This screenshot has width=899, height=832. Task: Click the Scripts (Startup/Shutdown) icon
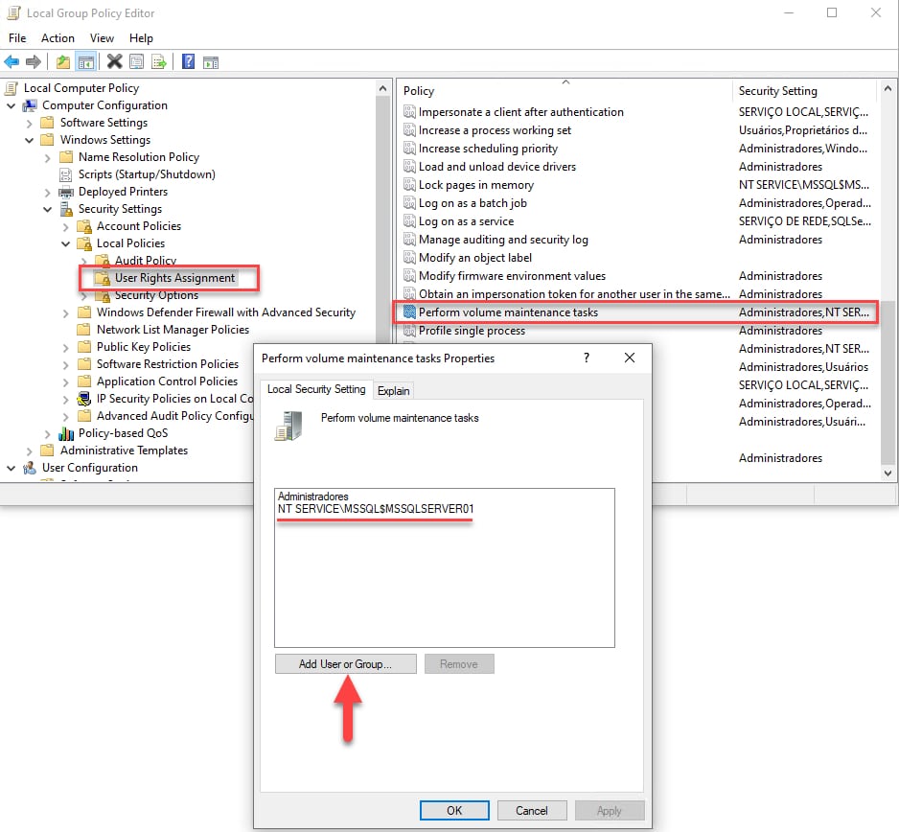tap(66, 174)
